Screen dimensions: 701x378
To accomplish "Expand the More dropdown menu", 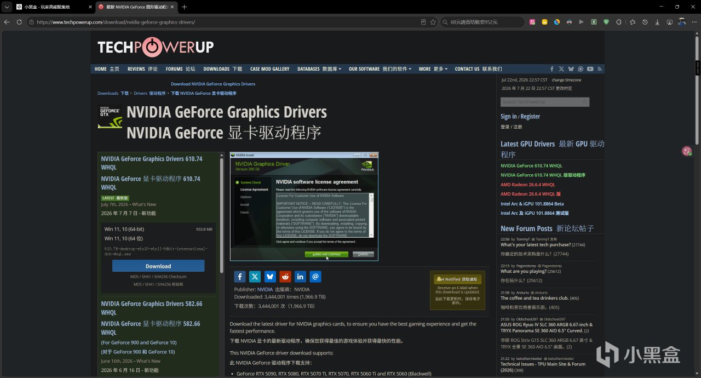I will coord(433,69).
